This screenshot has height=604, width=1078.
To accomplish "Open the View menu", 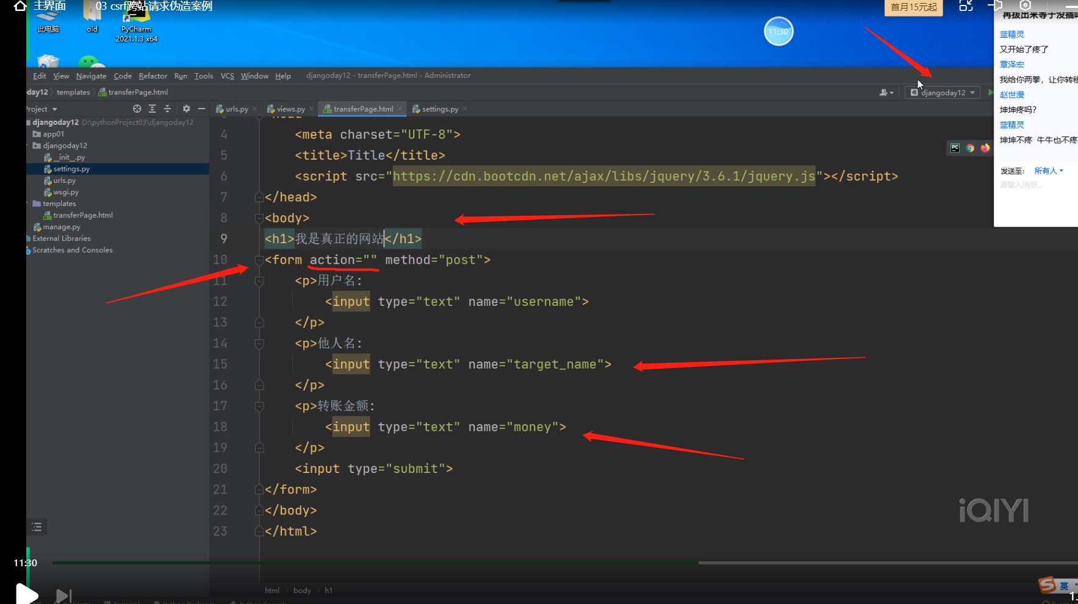I will (61, 76).
